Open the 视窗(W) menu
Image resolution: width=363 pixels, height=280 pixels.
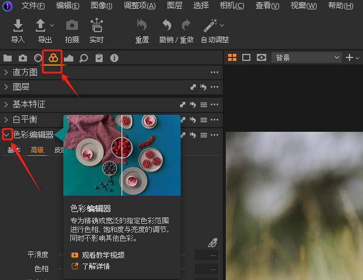pos(304,5)
